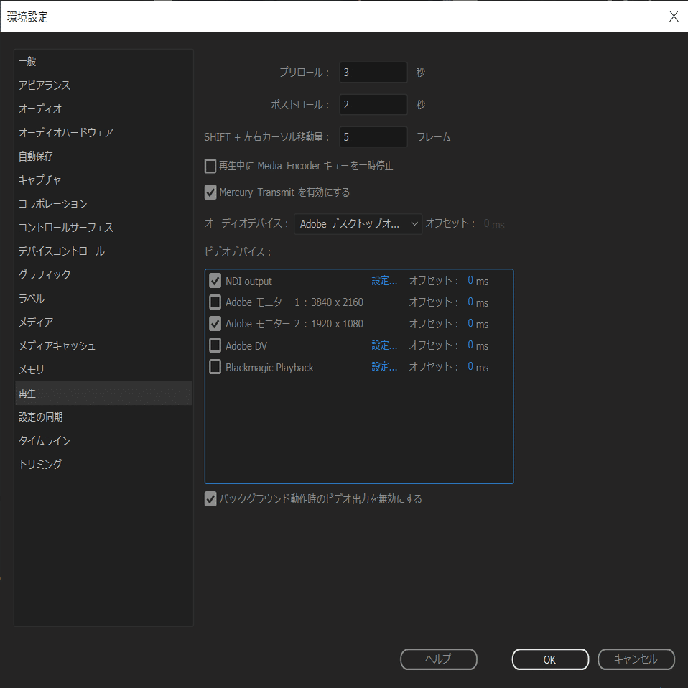Click the プリロール seconds input field
688x688 pixels.
[x=373, y=73]
